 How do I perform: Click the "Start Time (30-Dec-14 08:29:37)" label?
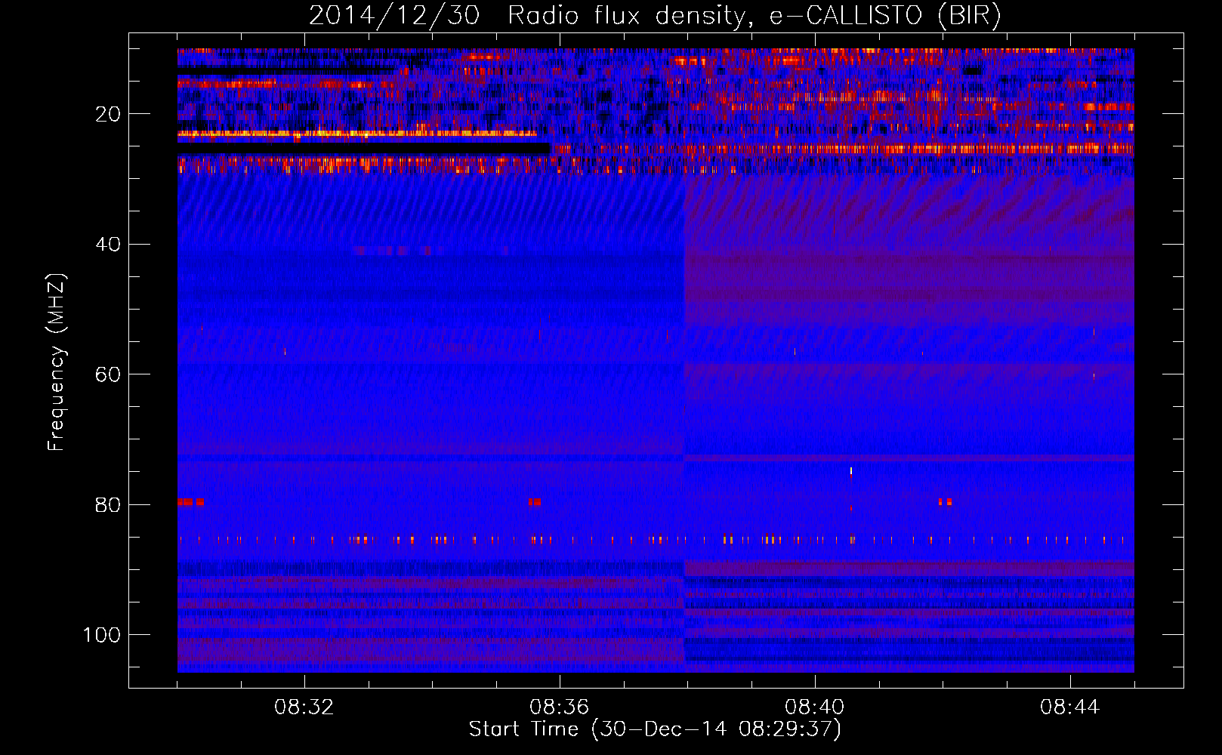coord(655,729)
